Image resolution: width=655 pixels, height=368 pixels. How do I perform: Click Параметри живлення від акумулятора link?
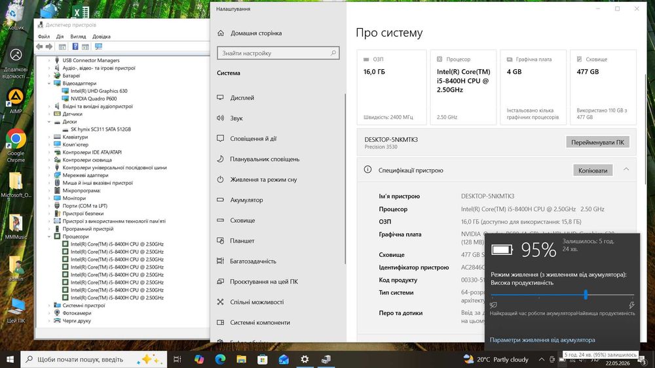[x=542, y=340]
